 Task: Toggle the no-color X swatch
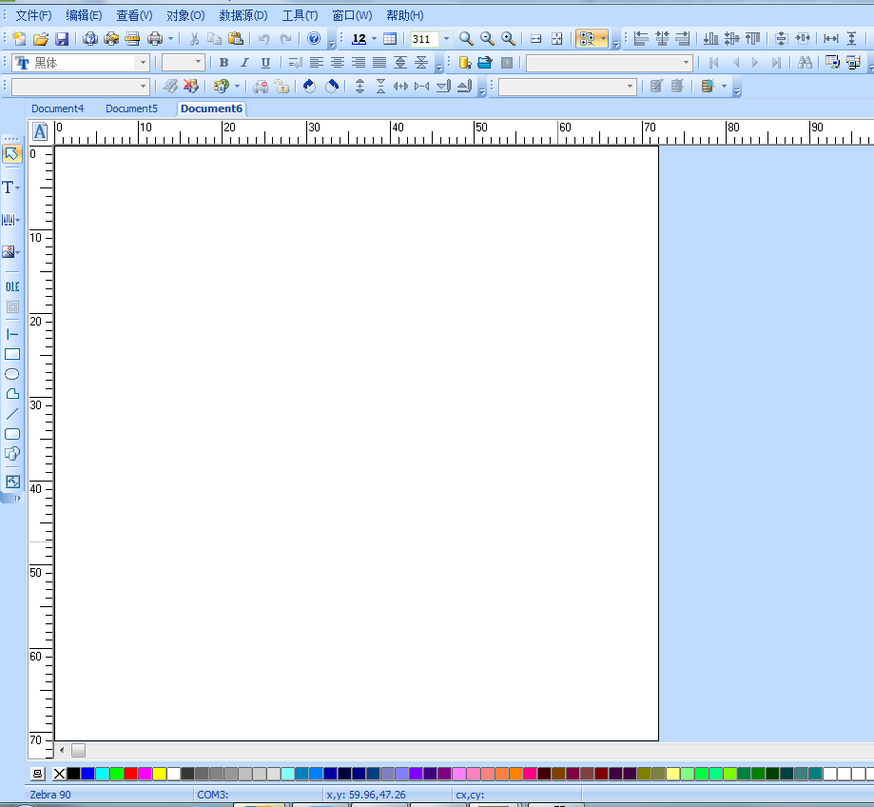pos(59,774)
